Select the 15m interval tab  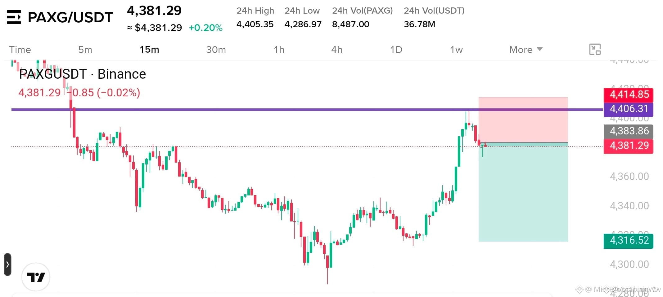pyautogui.click(x=149, y=50)
